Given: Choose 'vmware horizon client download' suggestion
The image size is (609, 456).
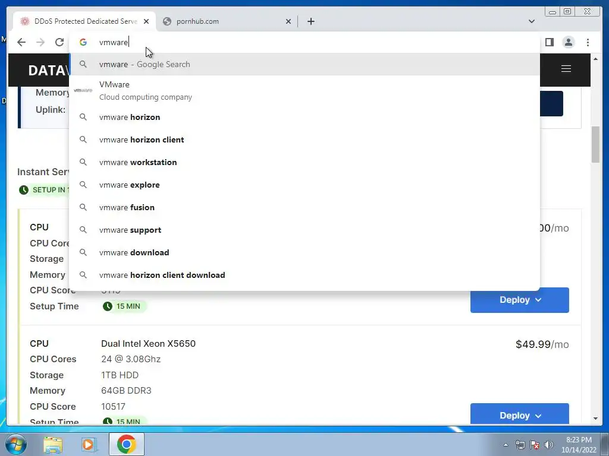Looking at the screenshot, I should click(x=304, y=275).
